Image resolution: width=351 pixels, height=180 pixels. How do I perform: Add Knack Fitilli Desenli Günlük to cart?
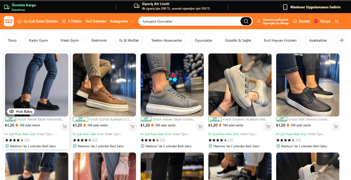point(336,127)
